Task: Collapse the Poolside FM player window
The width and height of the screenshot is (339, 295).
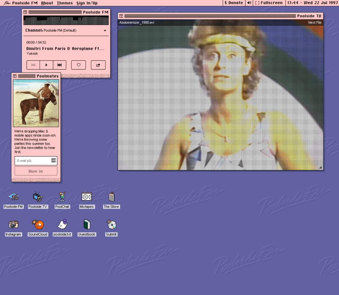Action: pos(25,12)
